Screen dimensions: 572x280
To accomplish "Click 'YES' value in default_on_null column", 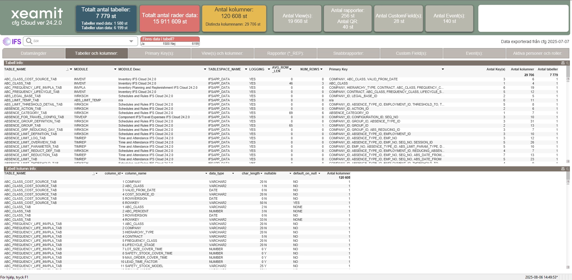I will tap(296, 203).
